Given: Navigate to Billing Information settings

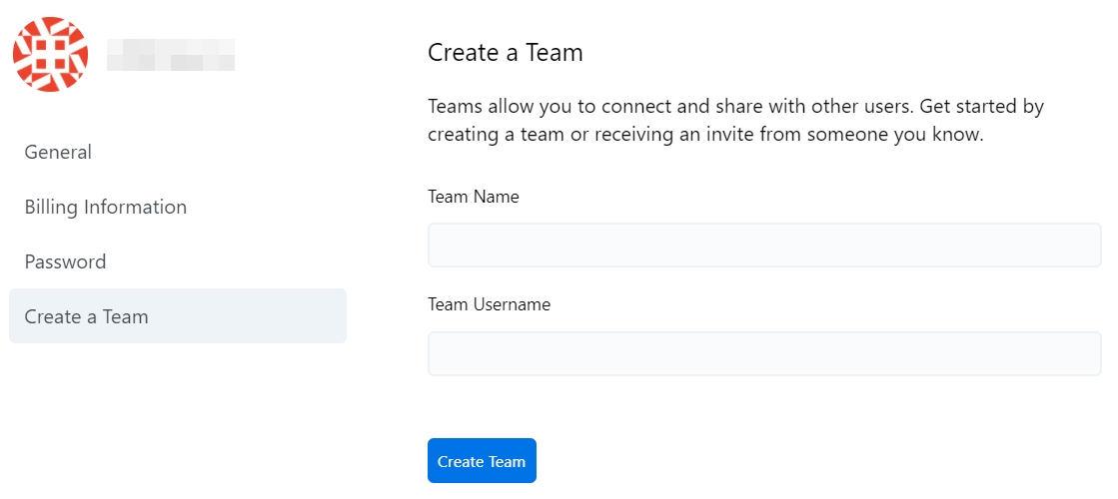Looking at the screenshot, I should point(106,208).
